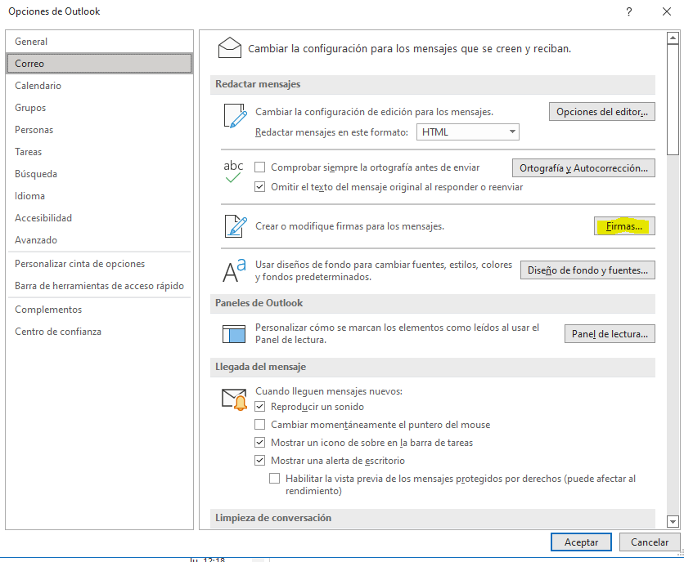Open the Calendario options
The image size is (684, 562).
(100, 86)
